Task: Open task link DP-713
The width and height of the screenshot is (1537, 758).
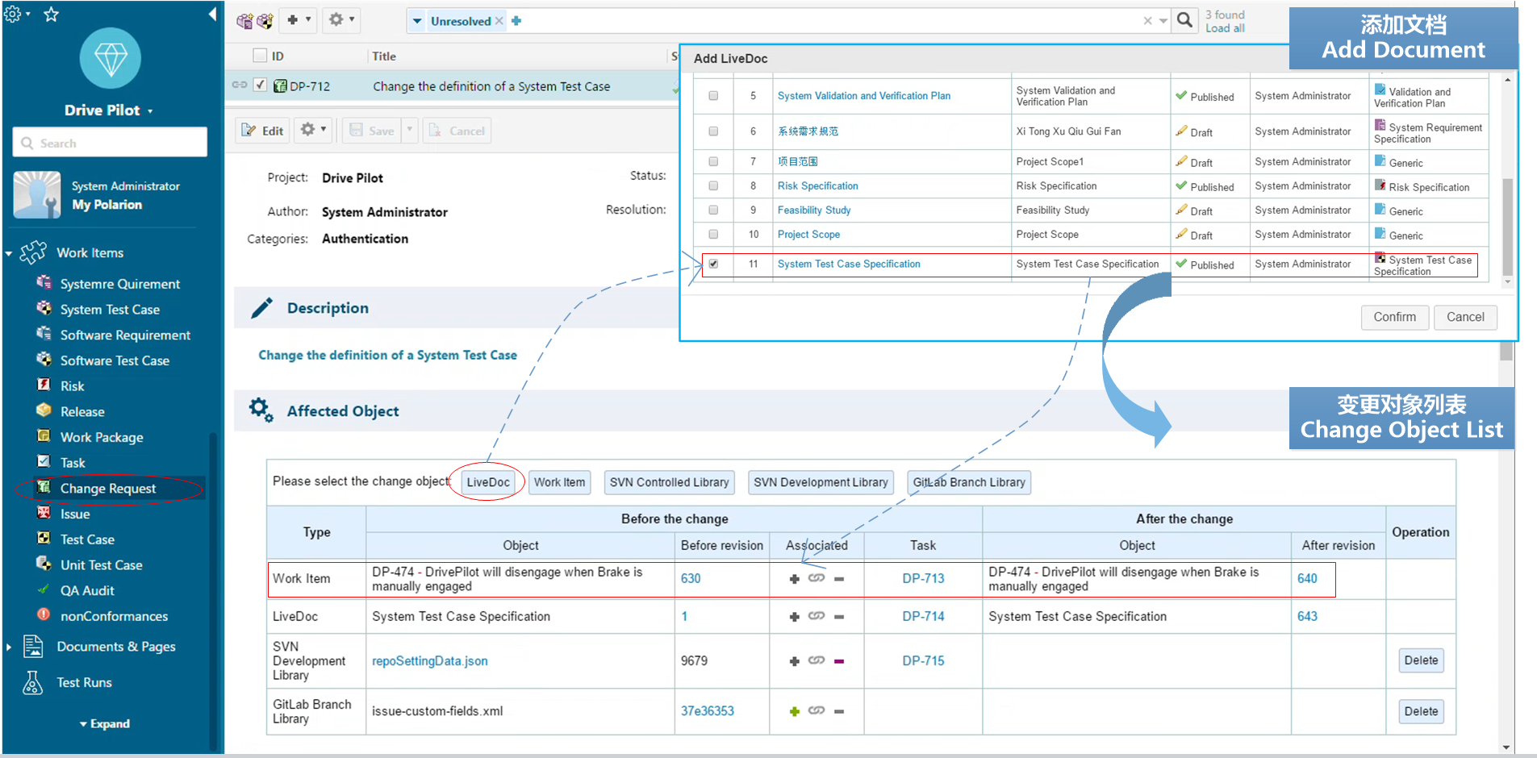Action: click(x=923, y=578)
